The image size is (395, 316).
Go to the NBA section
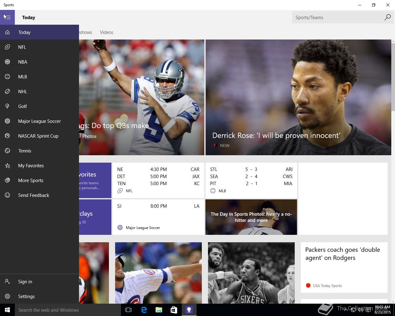(39, 62)
